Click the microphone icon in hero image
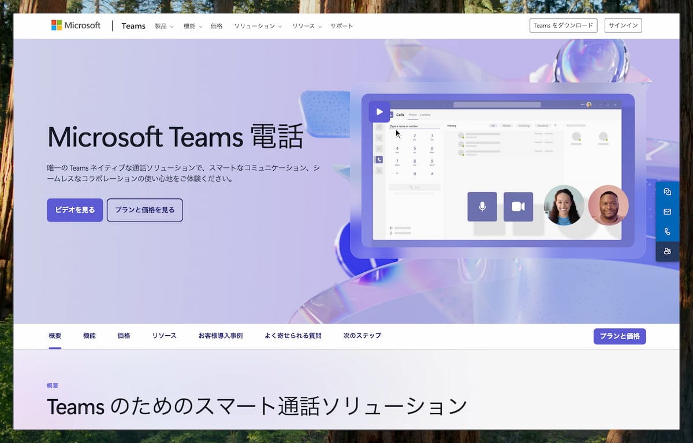 click(482, 207)
